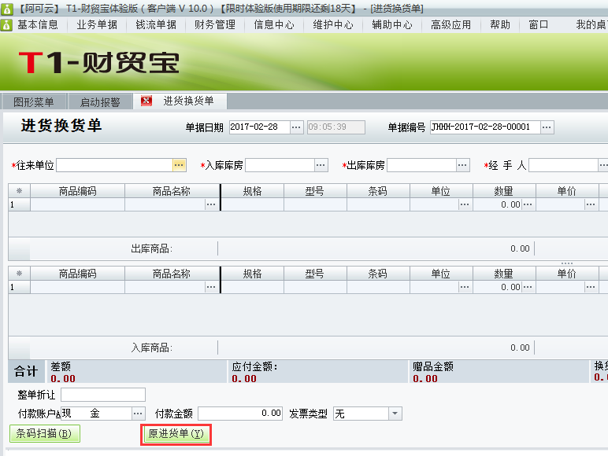Image resolution: width=608 pixels, height=456 pixels.
Task: Click the time field showing 09:05:39
Action: point(336,127)
